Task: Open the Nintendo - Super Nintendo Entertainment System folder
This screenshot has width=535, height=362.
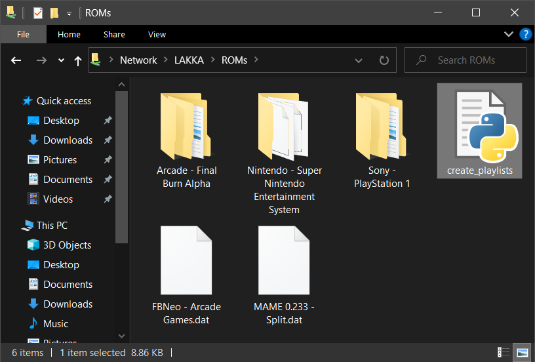Action: 285,153
